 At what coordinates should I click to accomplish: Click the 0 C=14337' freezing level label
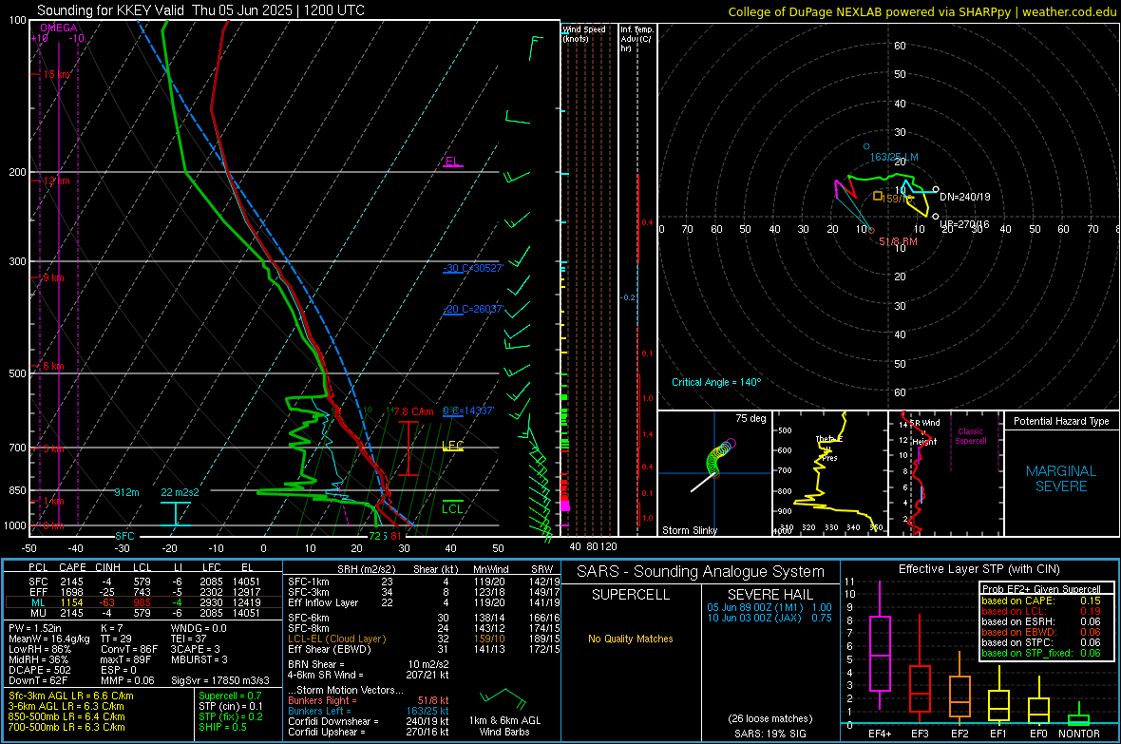468,410
